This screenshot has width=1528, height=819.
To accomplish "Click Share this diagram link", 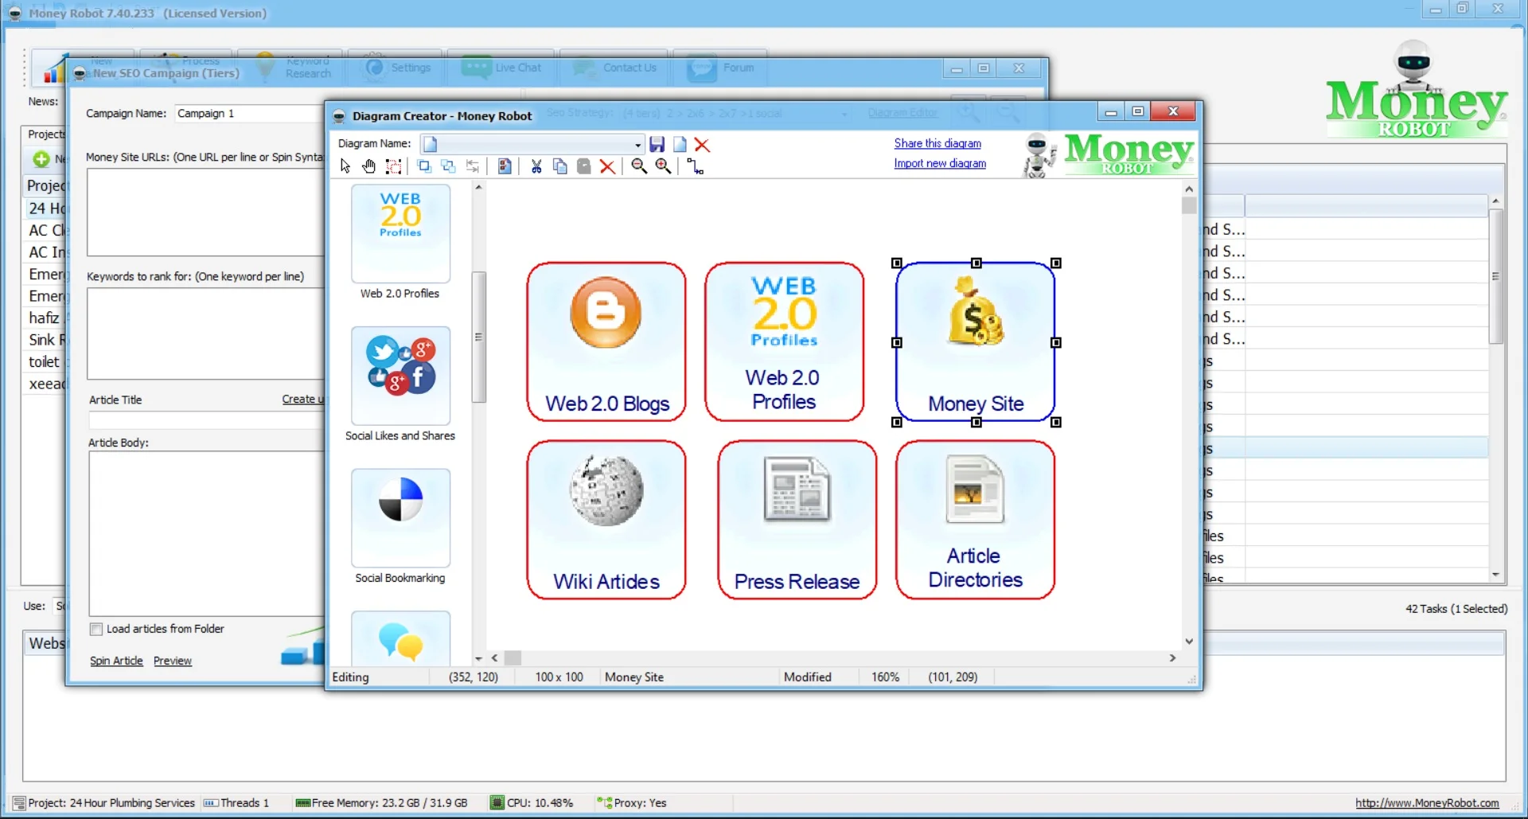I will [937, 143].
